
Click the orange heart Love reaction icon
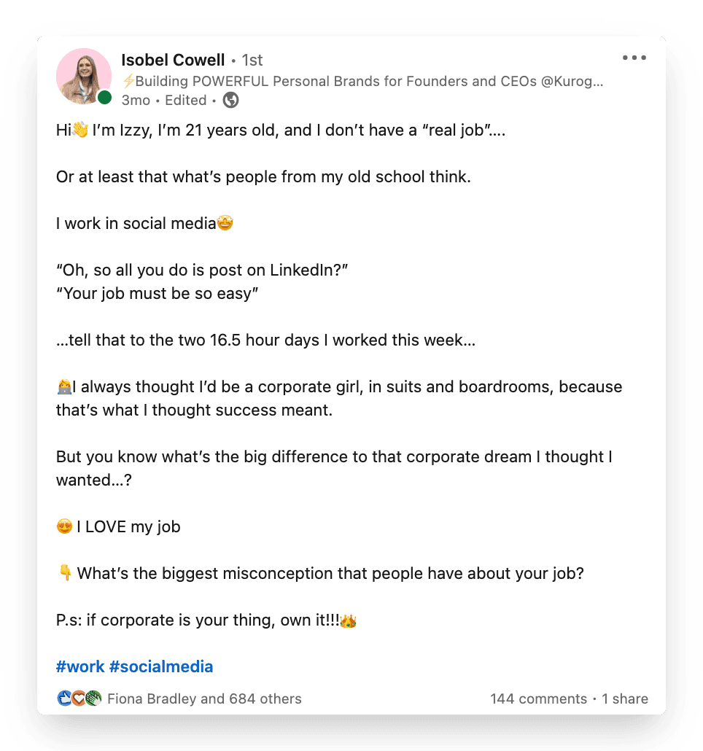point(78,699)
